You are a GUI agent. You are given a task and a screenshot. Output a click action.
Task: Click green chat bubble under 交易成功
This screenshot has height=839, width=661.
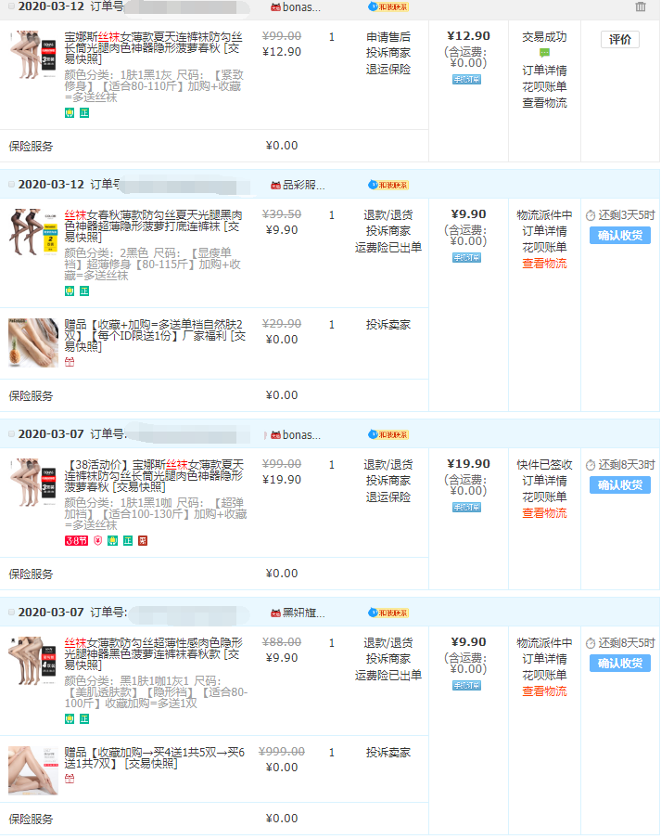click(x=544, y=54)
